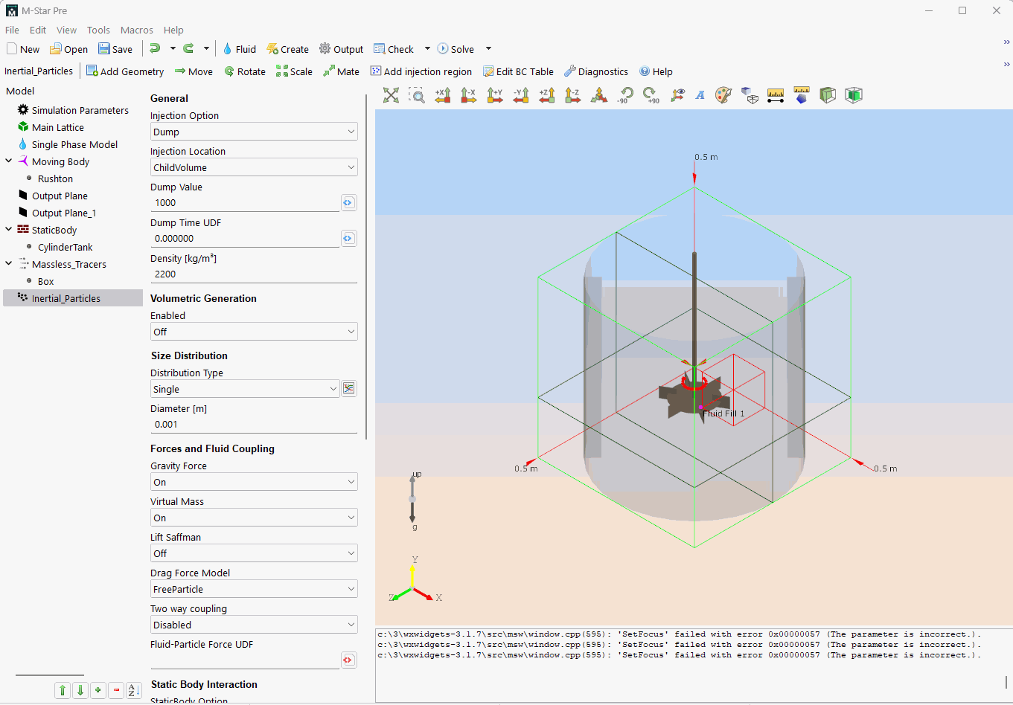The image size is (1013, 705).
Task: Click the Save toolbar button
Action: tap(115, 49)
